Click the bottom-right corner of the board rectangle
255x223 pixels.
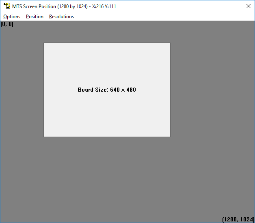(170, 136)
